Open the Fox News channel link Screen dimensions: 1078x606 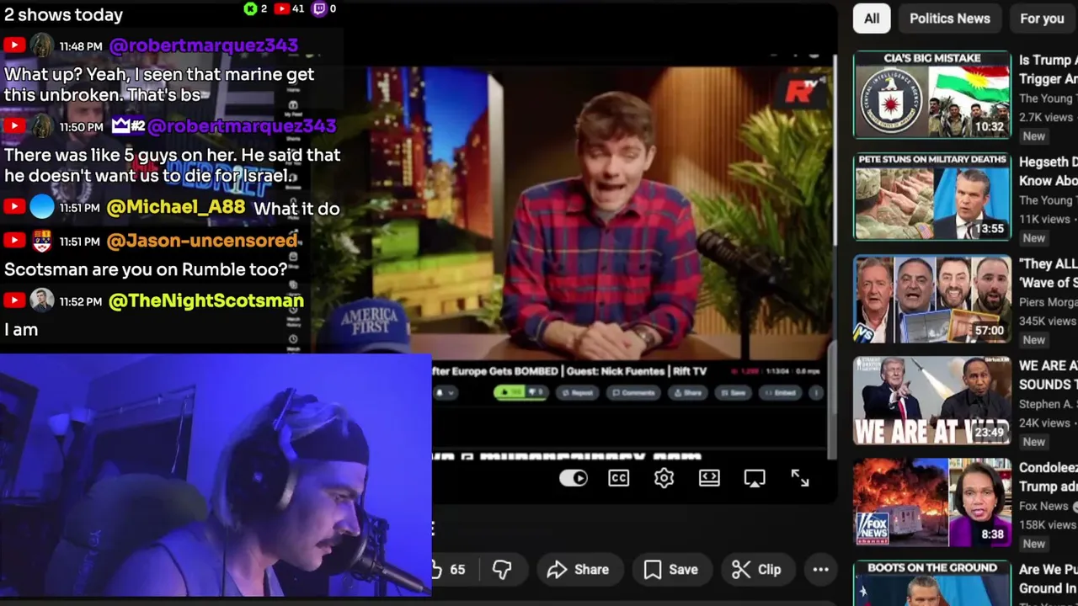[1043, 506]
